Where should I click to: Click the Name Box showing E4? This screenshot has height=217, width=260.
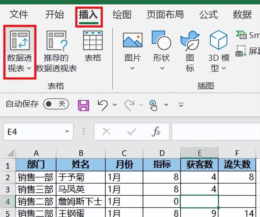click(x=38, y=132)
